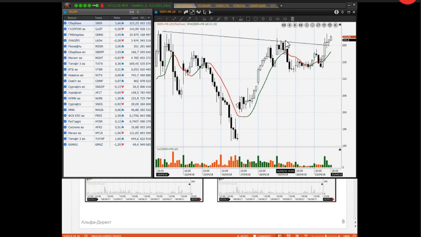This screenshot has width=421, height=237.
Task: Click the info icon beside Сбербанк row
Action: point(65,23)
